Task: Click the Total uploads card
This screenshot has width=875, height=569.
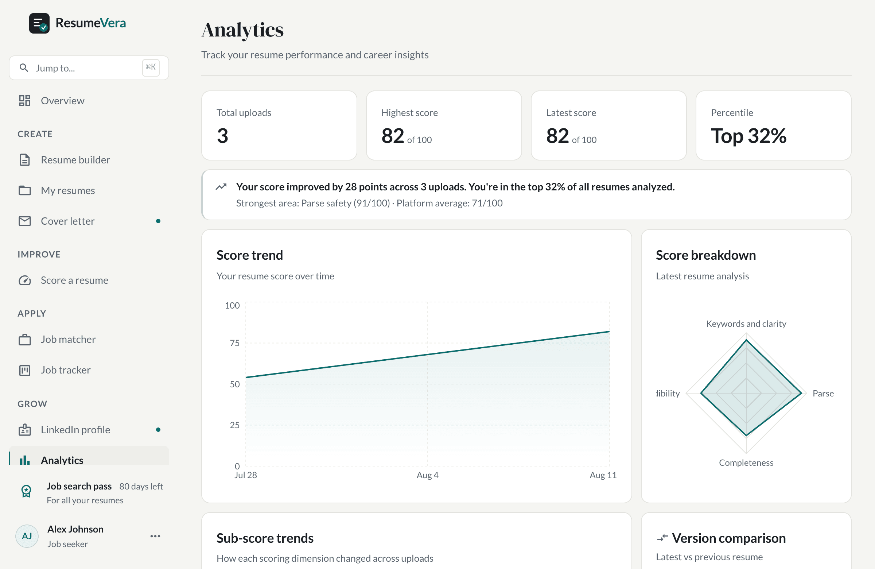Action: tap(279, 125)
